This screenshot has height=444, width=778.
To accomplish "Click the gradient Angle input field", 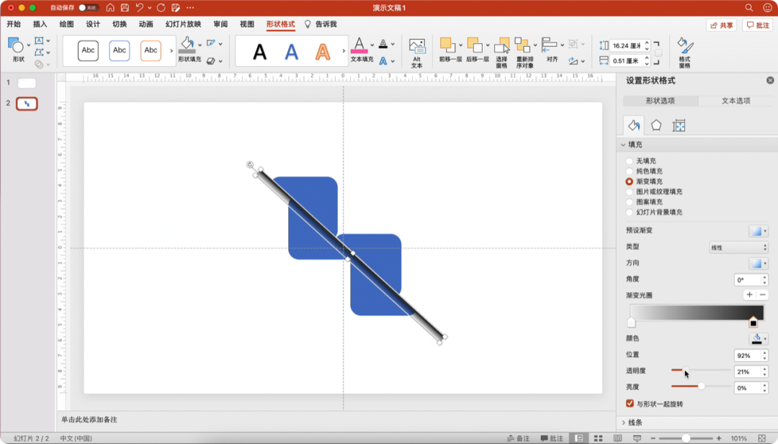I will 747,280.
